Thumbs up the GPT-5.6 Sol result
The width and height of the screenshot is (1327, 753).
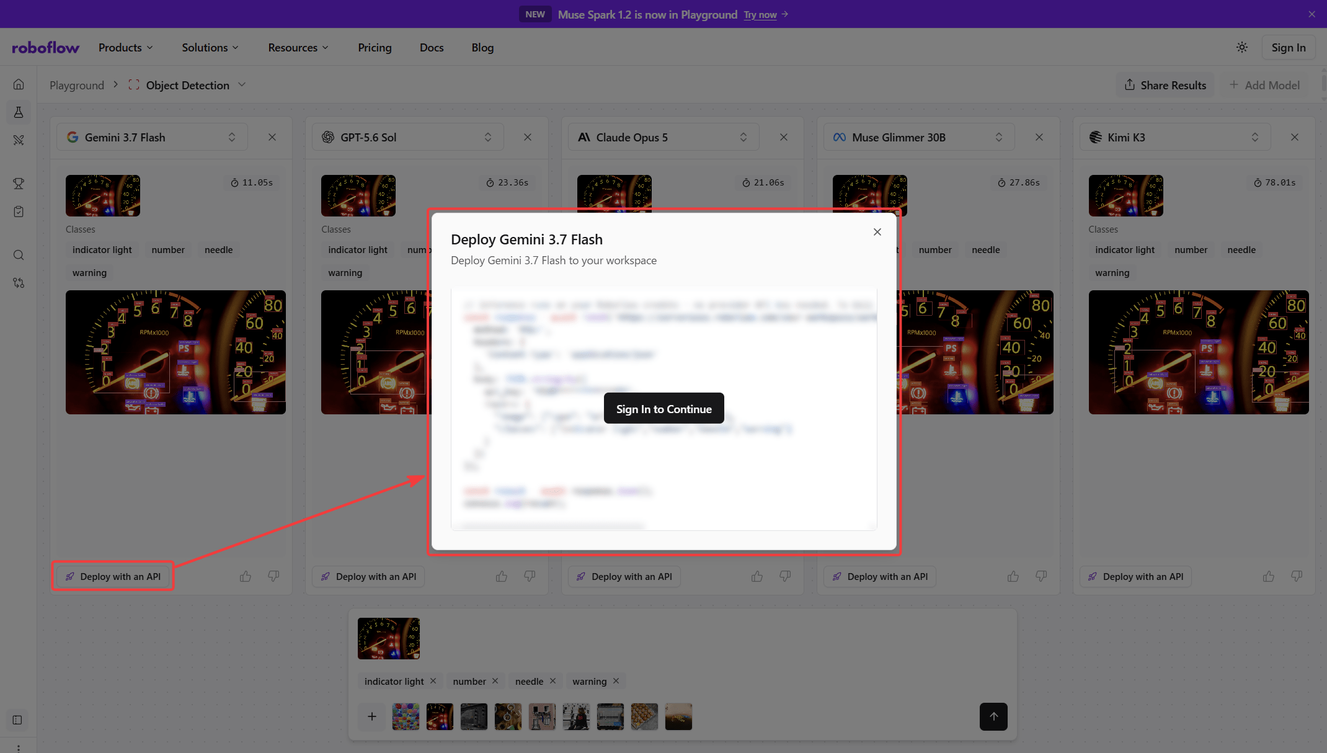502,576
